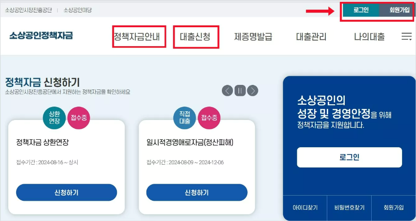
Task: Open the 대출신청 menu
Action: click(x=195, y=36)
